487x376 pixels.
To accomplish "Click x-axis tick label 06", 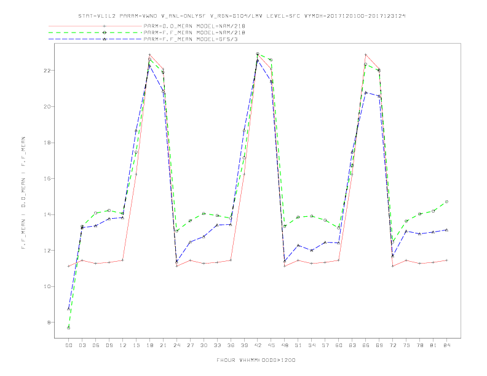I will pyautogui.click(x=96, y=345).
